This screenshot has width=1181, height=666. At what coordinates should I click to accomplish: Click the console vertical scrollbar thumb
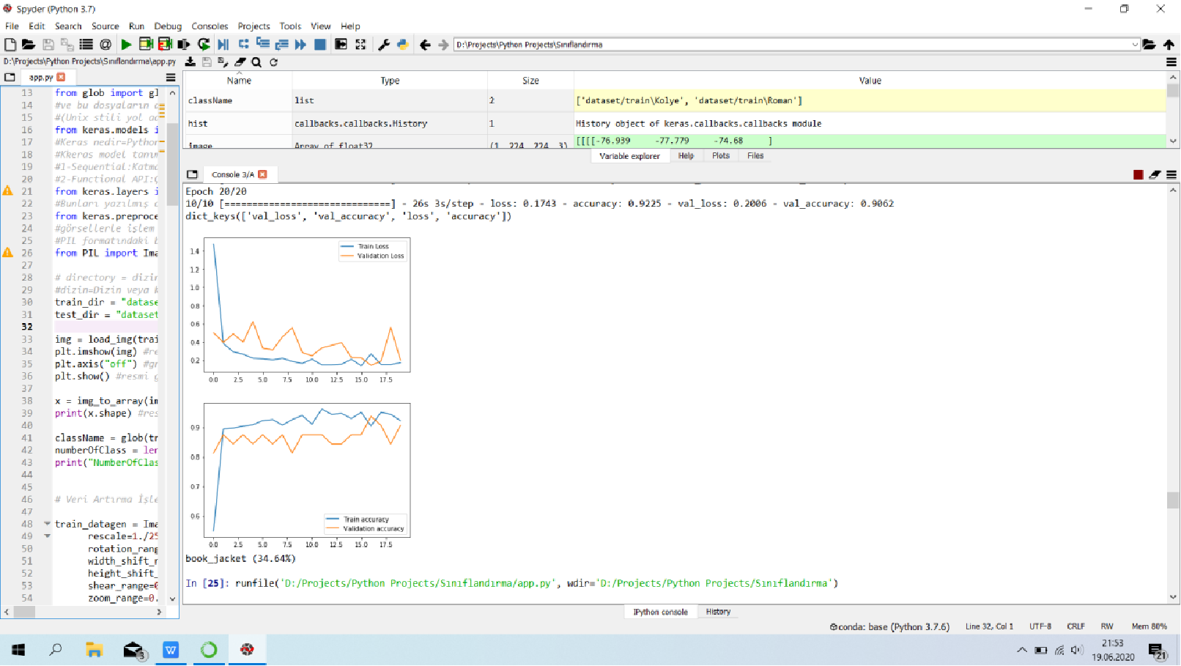(x=1173, y=500)
